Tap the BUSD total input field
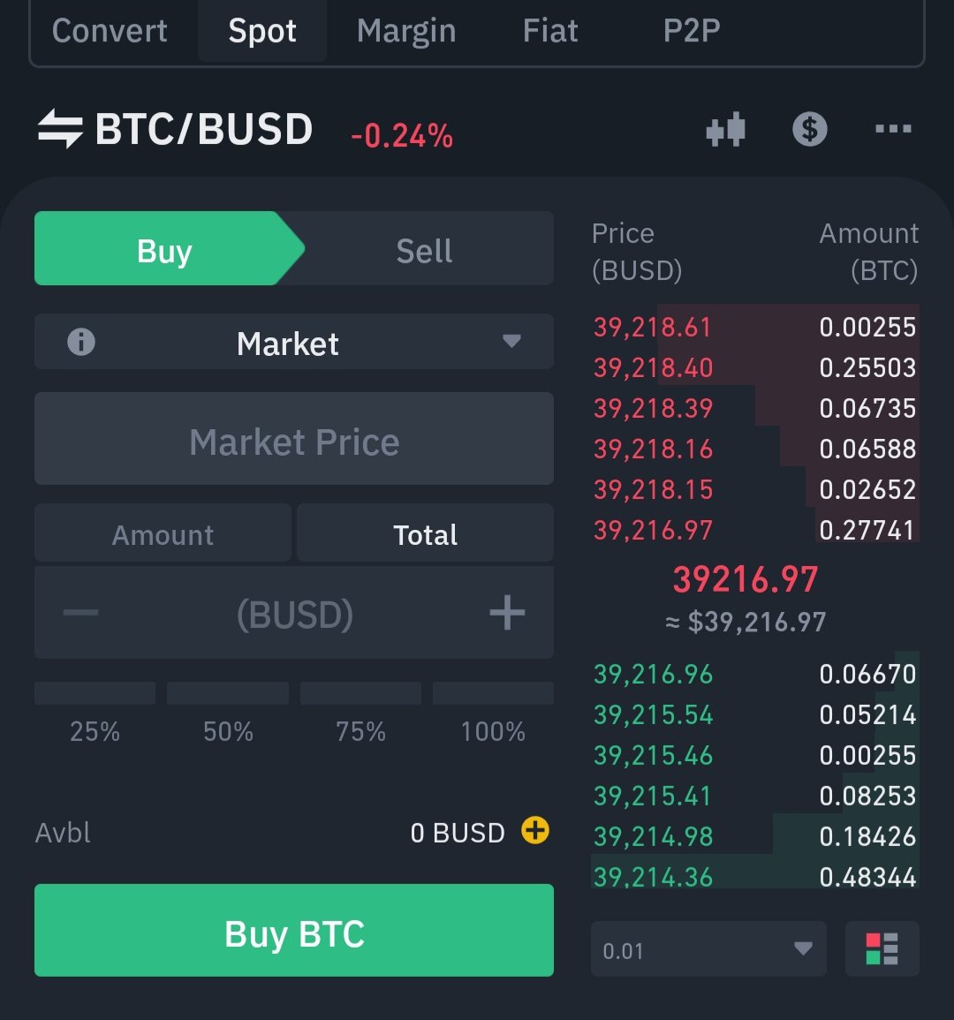The width and height of the screenshot is (954, 1020). click(x=294, y=614)
